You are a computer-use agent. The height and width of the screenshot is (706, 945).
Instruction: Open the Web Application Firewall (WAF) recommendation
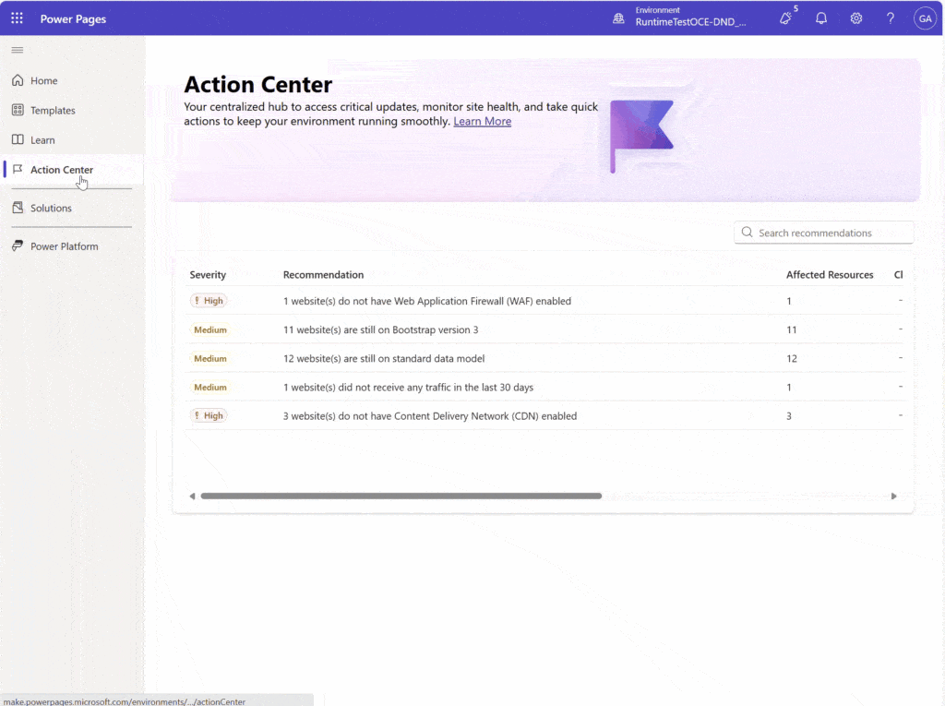pyautogui.click(x=427, y=301)
